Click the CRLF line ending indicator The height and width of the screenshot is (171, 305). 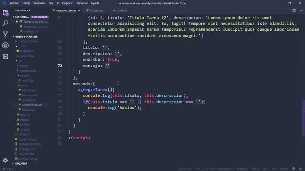[265, 169]
